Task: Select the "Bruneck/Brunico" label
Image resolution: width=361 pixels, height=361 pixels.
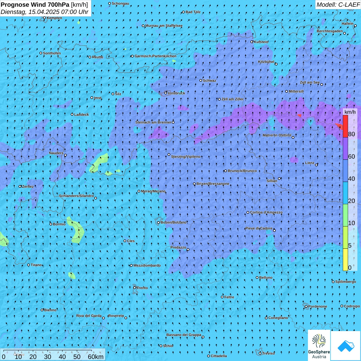Action: 242,171
